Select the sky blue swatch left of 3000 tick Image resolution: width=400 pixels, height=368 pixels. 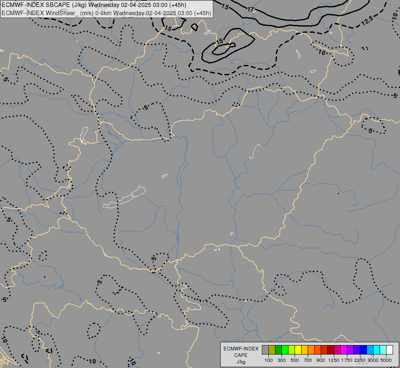(x=370, y=350)
